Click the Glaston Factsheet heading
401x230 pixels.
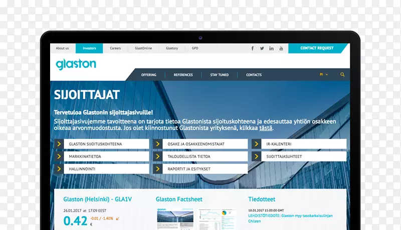[179, 199]
